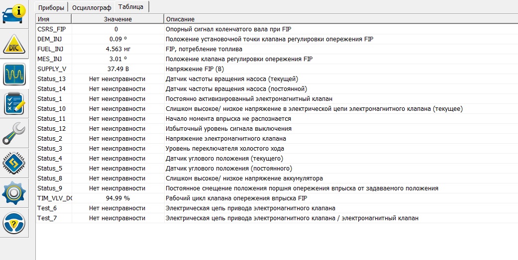The width and height of the screenshot is (518, 260).
Task: Click 'Избыточный уровень сигнала выключения' description
Action: [228, 128]
